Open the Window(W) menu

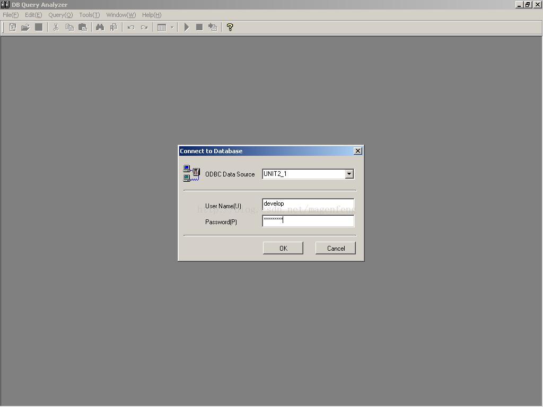coord(121,15)
